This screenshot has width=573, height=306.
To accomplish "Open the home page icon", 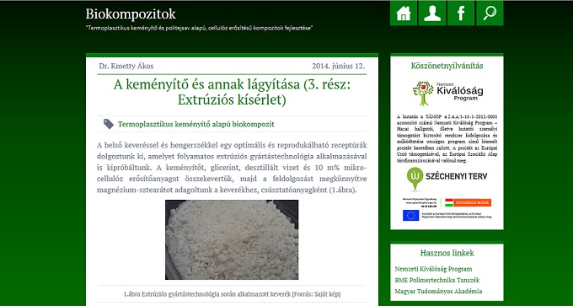I will [x=404, y=13].
